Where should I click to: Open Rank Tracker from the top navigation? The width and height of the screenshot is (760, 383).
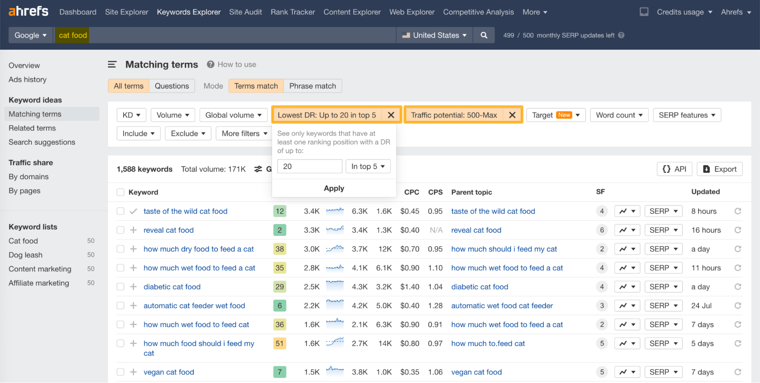(292, 12)
